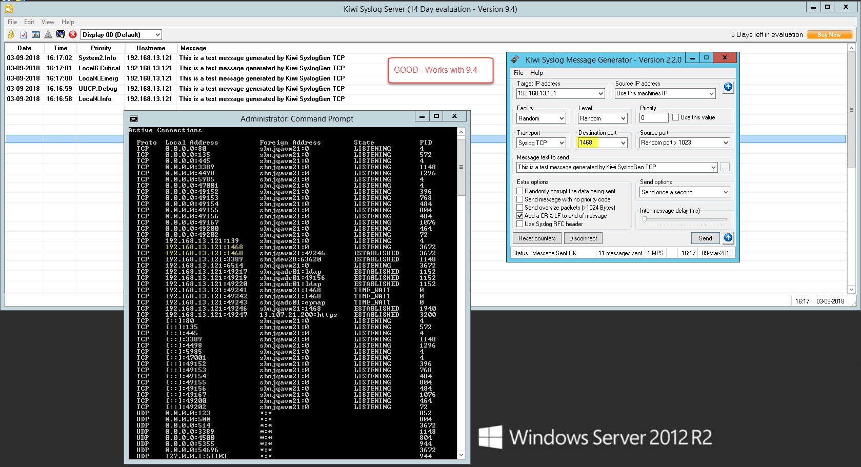
Task: Open Help menu in Syslog Message Generator
Action: tap(536, 73)
